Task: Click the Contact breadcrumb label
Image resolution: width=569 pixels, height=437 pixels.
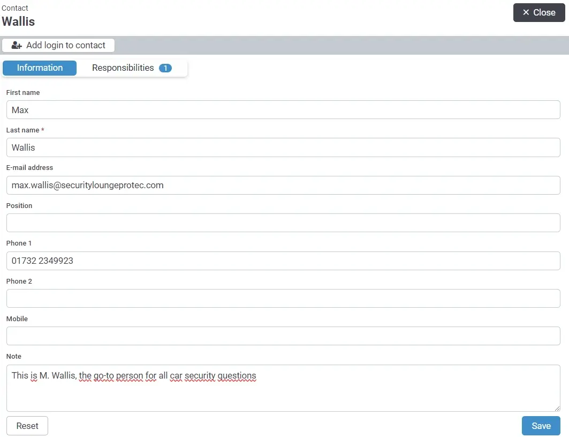Action: [x=14, y=8]
